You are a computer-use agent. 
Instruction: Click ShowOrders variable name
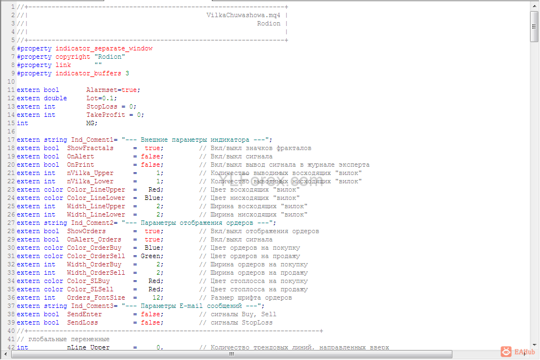point(86,232)
